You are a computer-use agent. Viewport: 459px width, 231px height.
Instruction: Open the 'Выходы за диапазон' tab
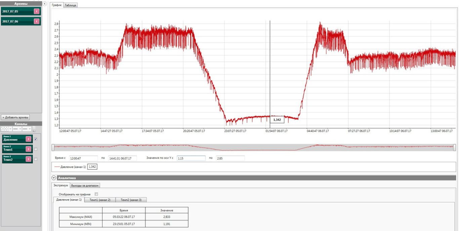(x=85, y=185)
